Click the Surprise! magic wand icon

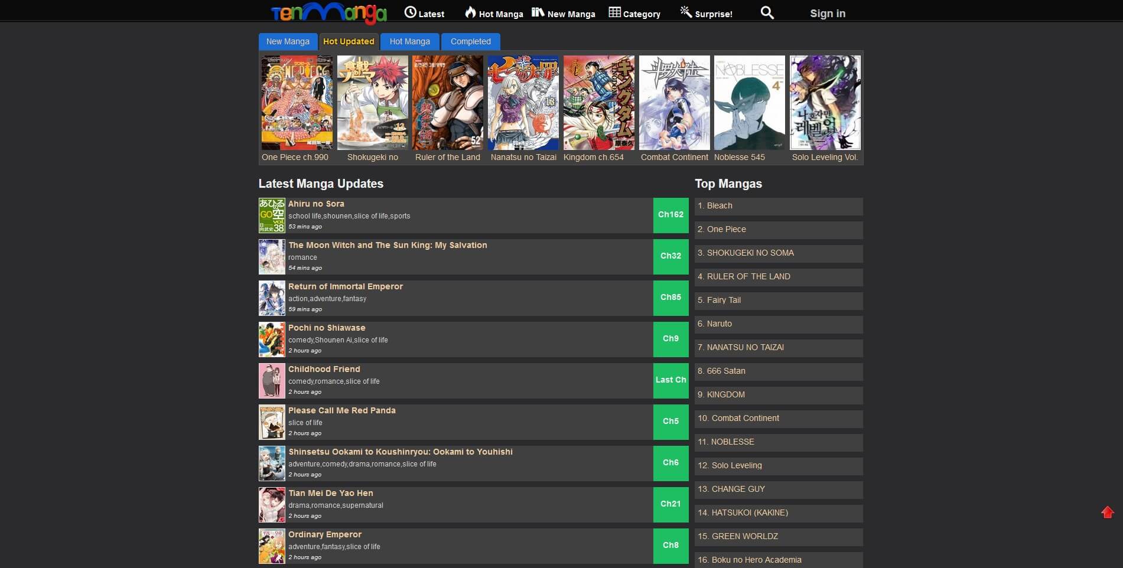(686, 12)
